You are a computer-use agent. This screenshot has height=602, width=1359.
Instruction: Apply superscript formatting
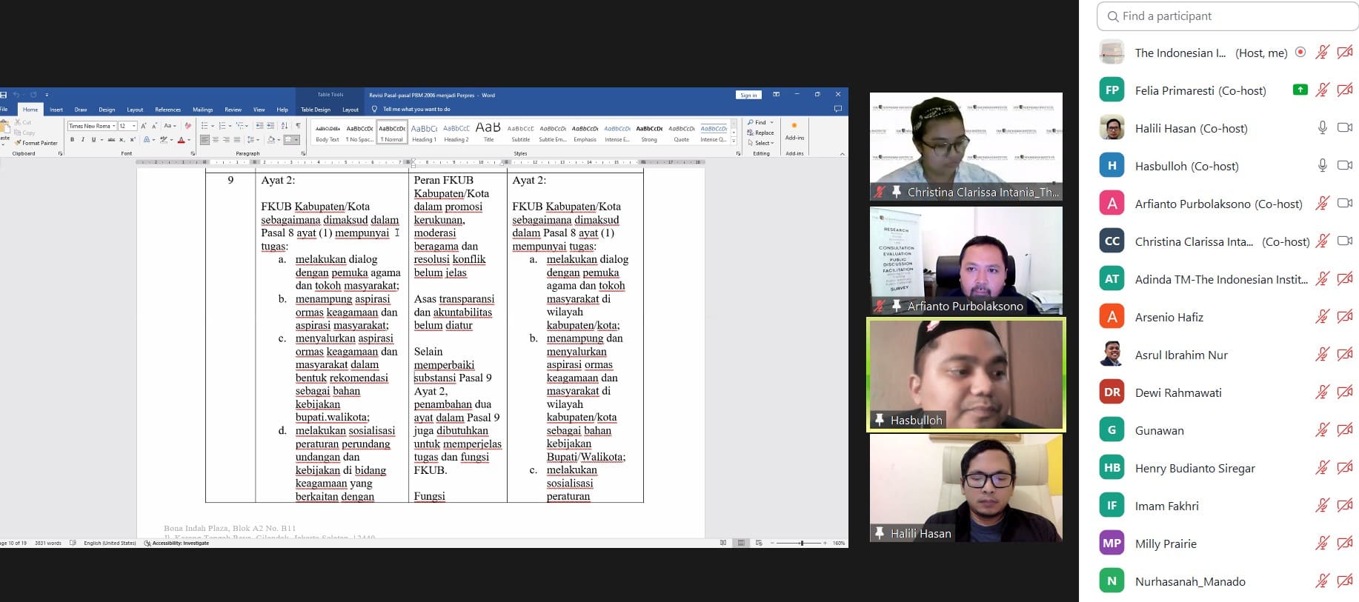(133, 139)
